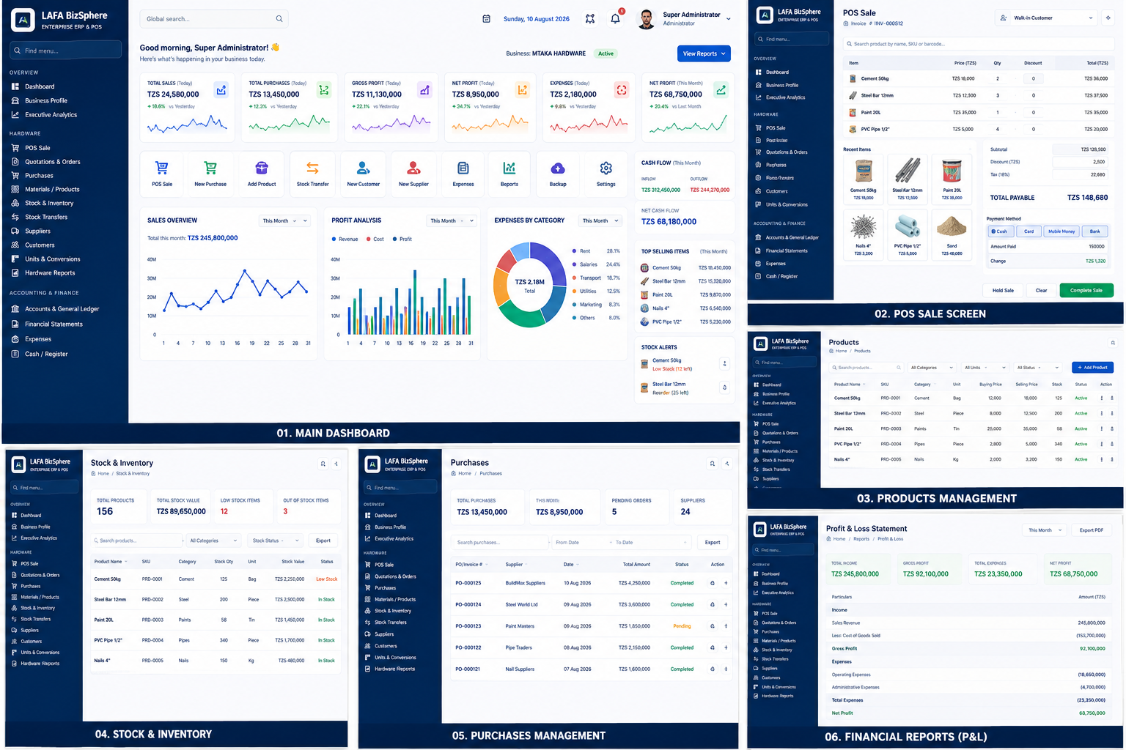This screenshot has height=750, width=1126.
Task: Click Complete Sale button in POS screen
Action: pyautogui.click(x=1086, y=291)
